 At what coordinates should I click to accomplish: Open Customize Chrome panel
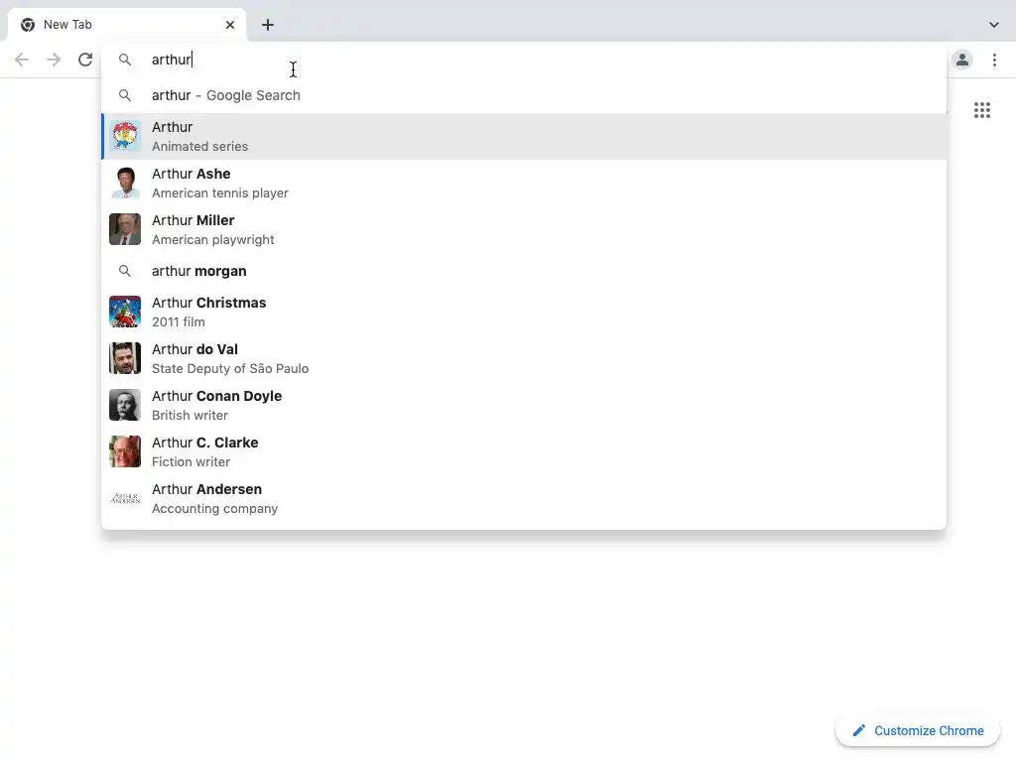[x=918, y=730]
